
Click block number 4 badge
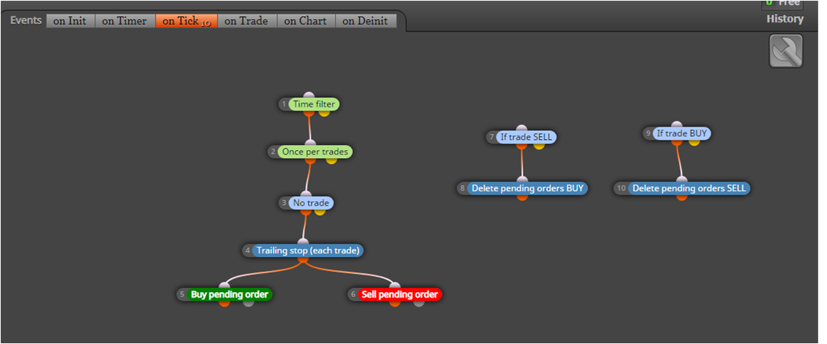248,251
